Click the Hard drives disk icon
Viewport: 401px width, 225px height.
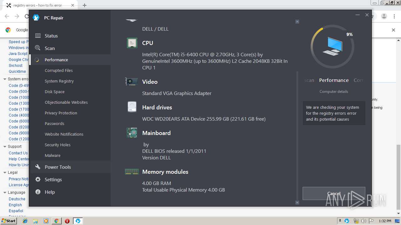click(132, 107)
